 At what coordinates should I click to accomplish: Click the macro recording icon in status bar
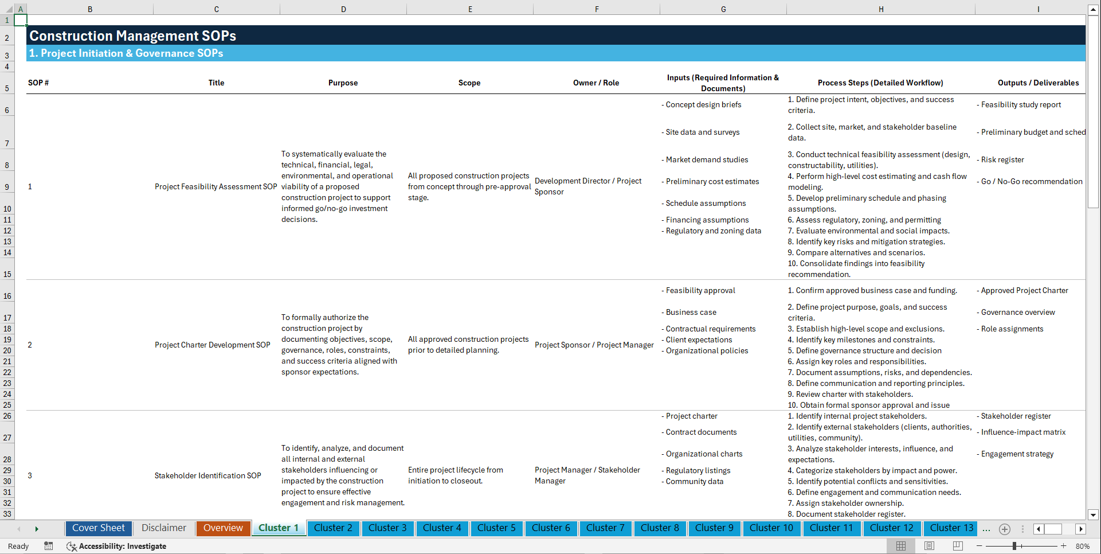point(49,546)
